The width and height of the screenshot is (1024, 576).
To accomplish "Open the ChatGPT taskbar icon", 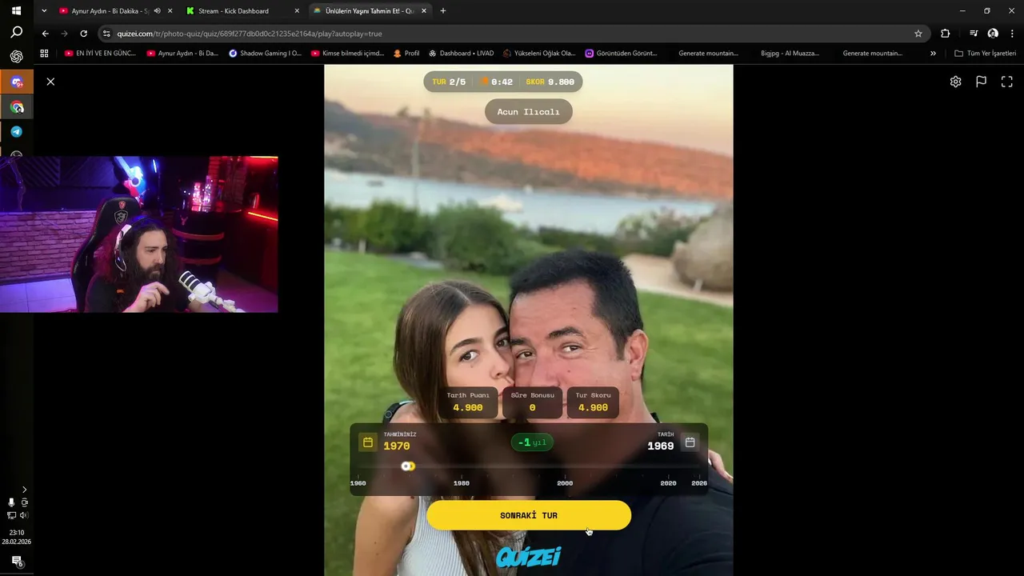I will (16, 57).
